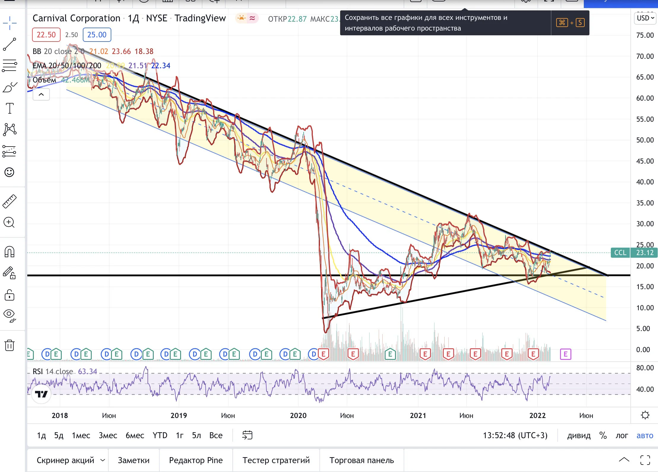This screenshot has width=658, height=472.
Task: Click the trash remove drawings icon
Action: (9, 345)
